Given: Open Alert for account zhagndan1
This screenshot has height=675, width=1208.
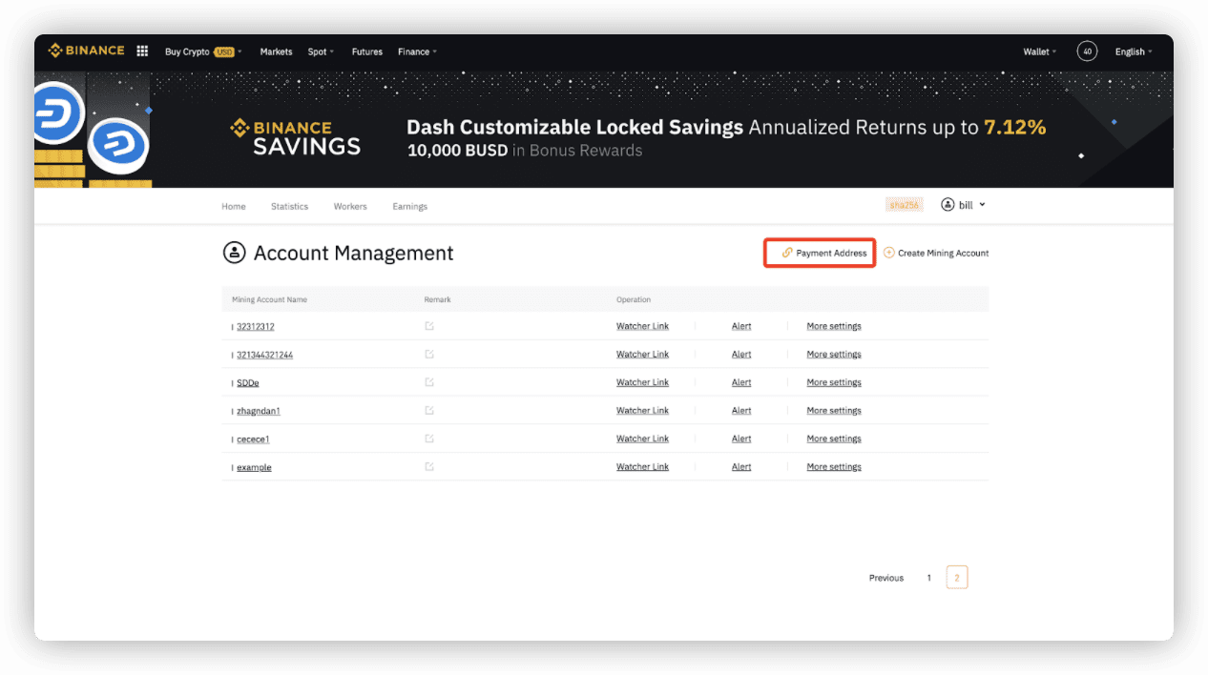Looking at the screenshot, I should tap(741, 410).
